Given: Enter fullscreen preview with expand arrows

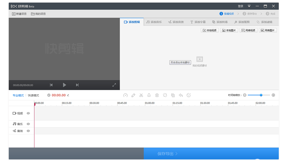Looking at the screenshot, I should 114,85.
